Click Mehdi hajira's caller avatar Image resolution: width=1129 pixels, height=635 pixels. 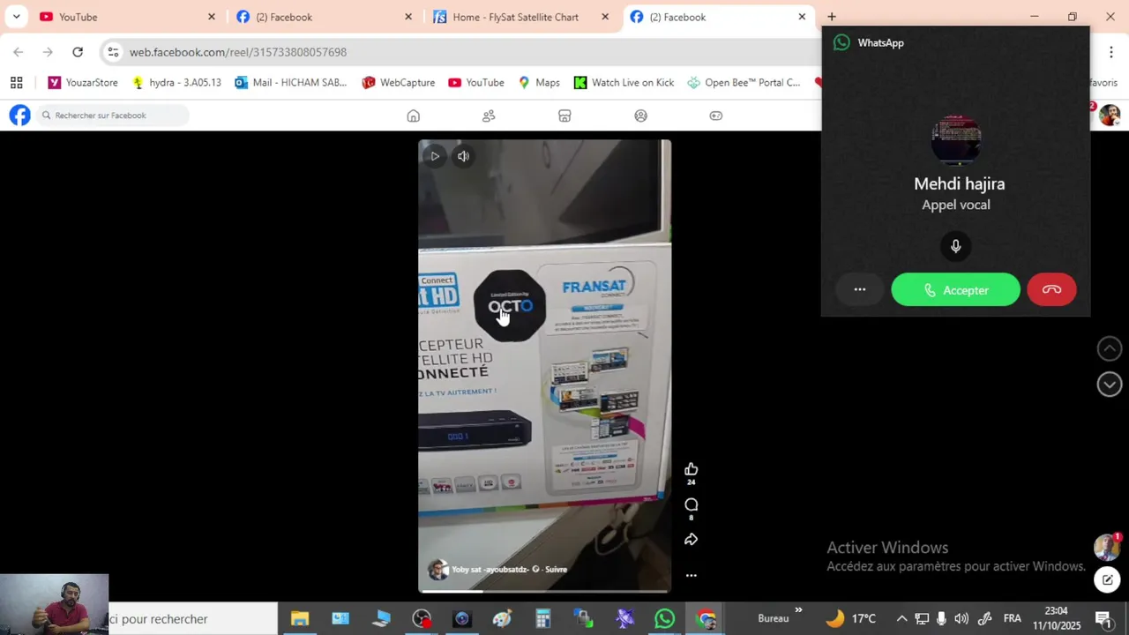956,139
